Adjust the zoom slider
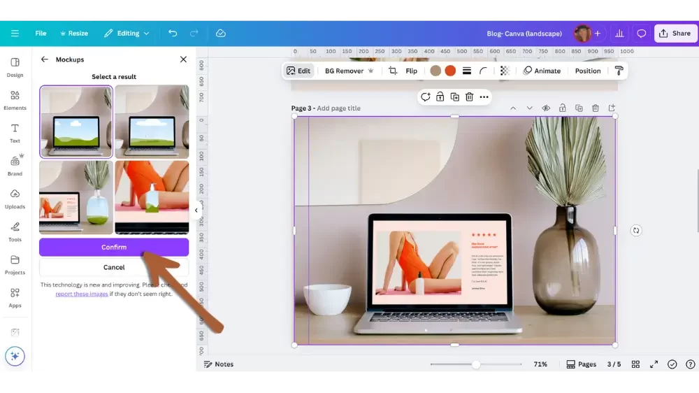This screenshot has width=699, height=393. pyautogui.click(x=476, y=364)
